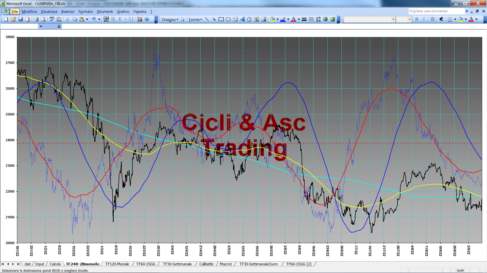This screenshot has height=273, width=487.
Task: Switch to the CalBattle sheet tab
Action: [x=206, y=264]
